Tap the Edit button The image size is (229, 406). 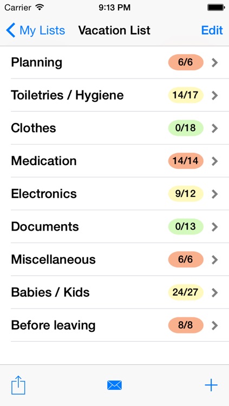pyautogui.click(x=212, y=30)
